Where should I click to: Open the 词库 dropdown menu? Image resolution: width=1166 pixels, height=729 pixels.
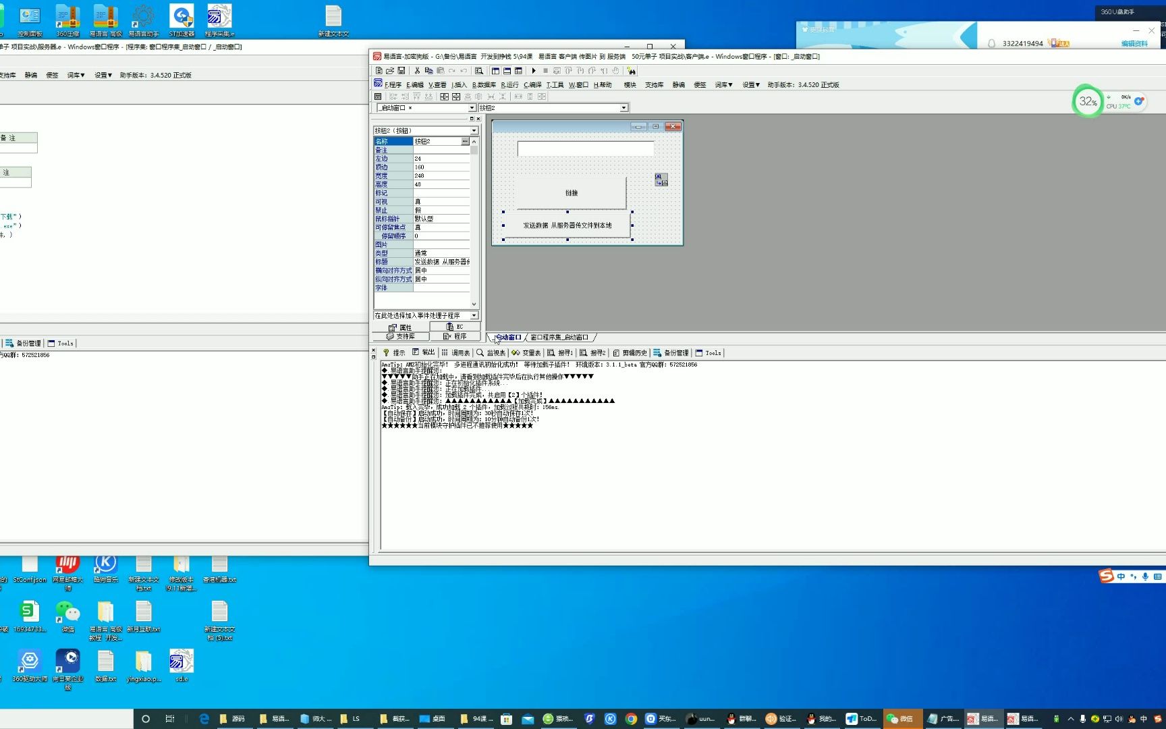pyautogui.click(x=723, y=85)
